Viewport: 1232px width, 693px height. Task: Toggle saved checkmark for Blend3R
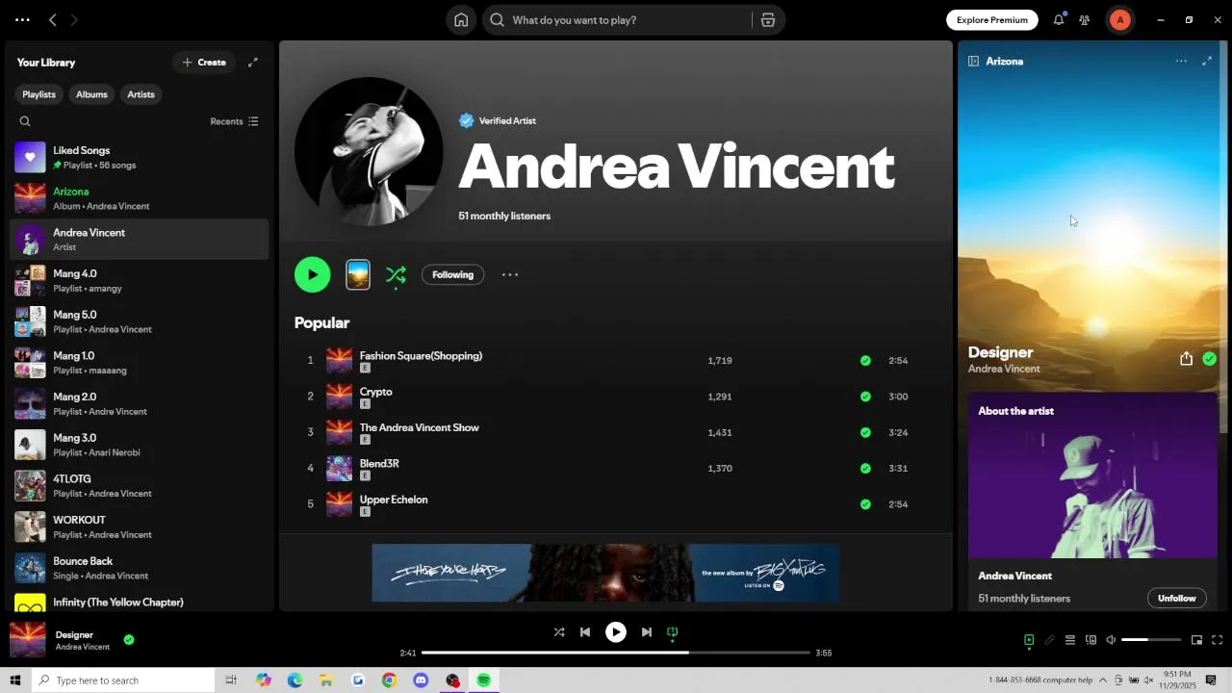(865, 469)
